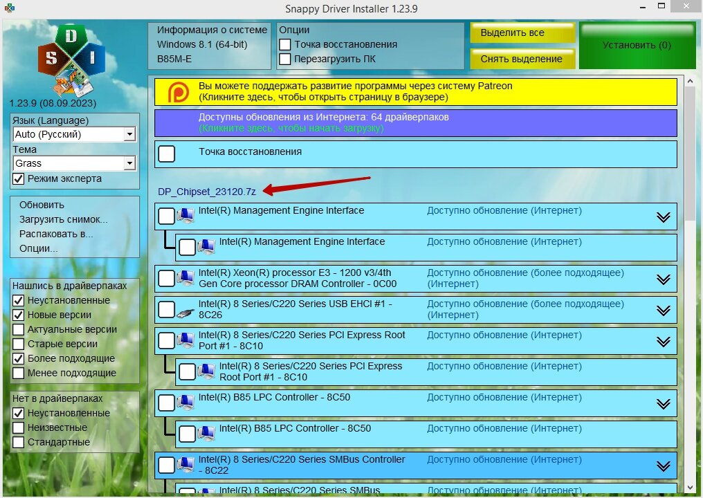
Task: Click app icon in title bar corner
Action: click(10, 8)
